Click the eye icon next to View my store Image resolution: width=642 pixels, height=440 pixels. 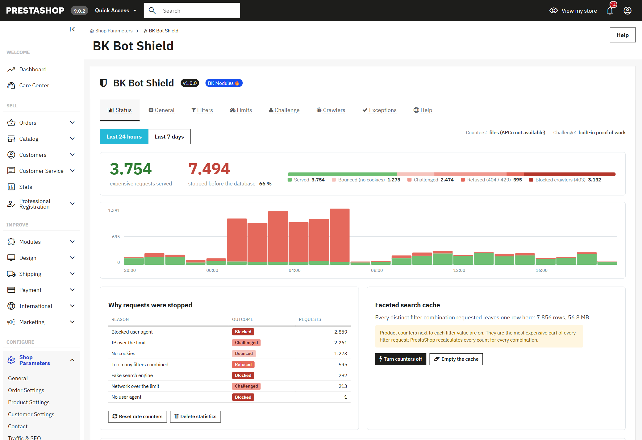click(x=554, y=11)
